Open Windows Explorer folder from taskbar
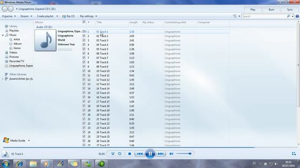Image resolution: width=300 pixels, height=168 pixels. [33, 164]
